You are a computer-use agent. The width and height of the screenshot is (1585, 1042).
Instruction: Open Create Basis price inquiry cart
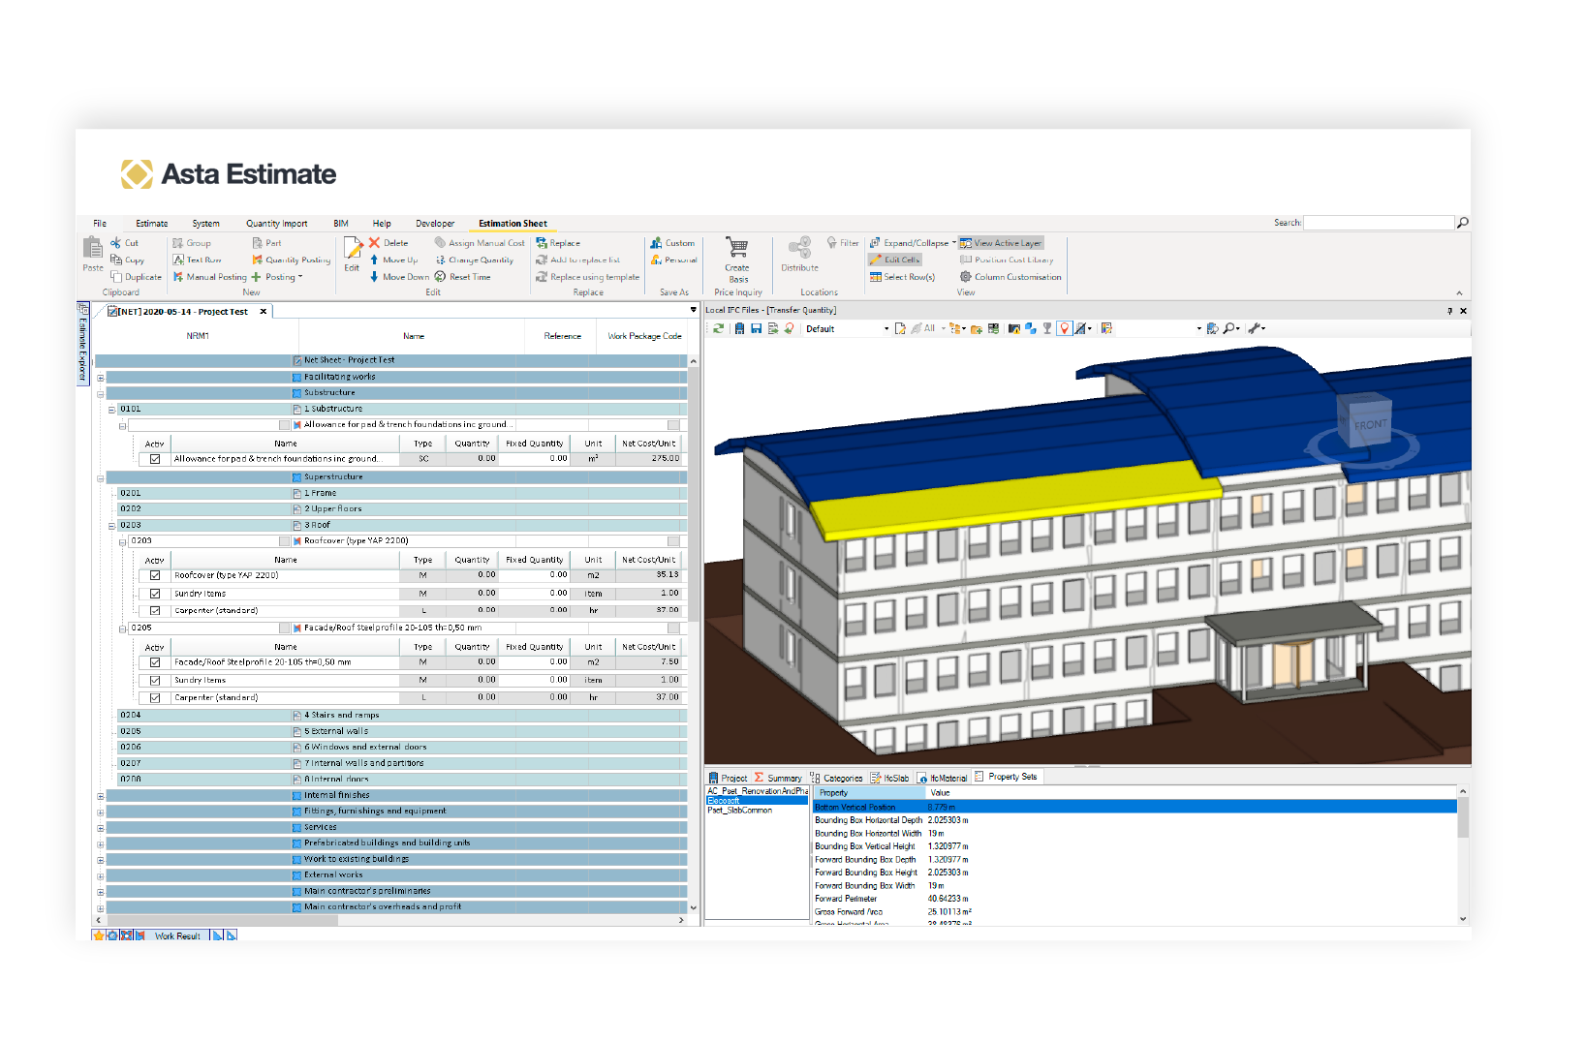tap(736, 250)
